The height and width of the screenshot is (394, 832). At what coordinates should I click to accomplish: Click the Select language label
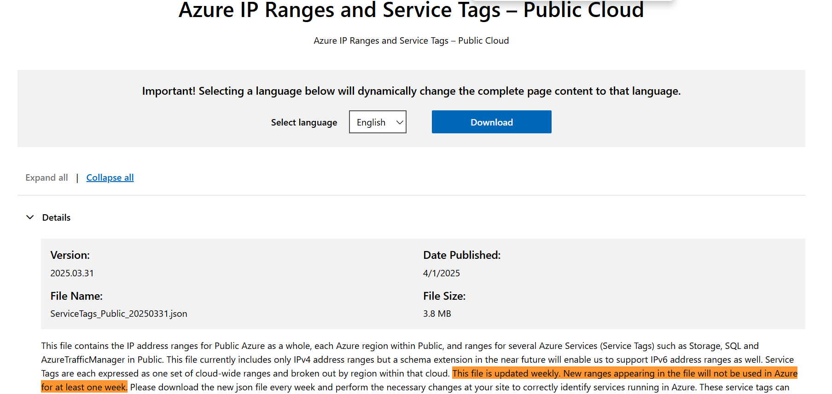[304, 122]
